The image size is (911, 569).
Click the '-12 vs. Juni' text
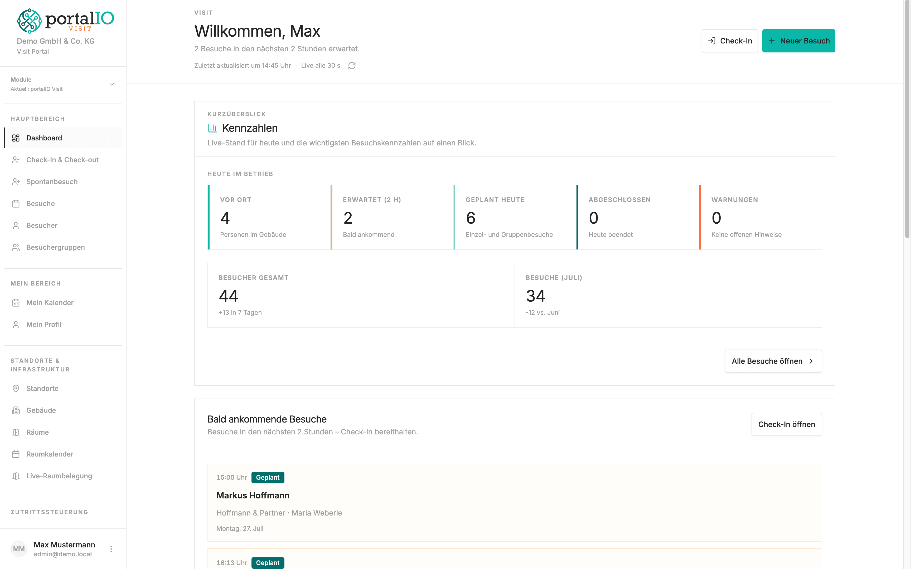[x=542, y=313]
